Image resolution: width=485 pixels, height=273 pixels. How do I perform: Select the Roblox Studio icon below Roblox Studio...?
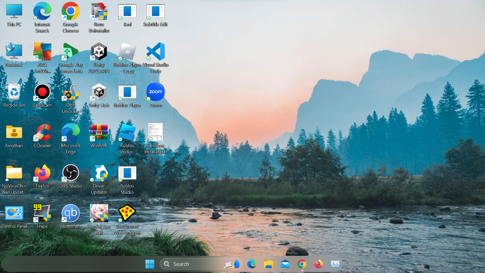(127, 179)
